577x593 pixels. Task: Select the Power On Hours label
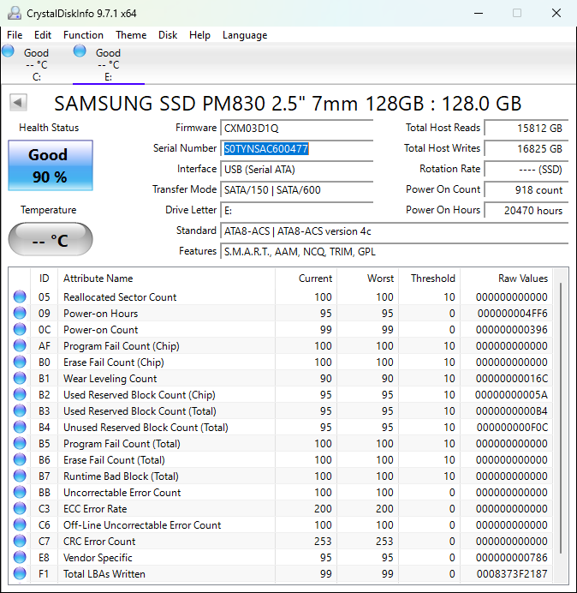(x=443, y=209)
